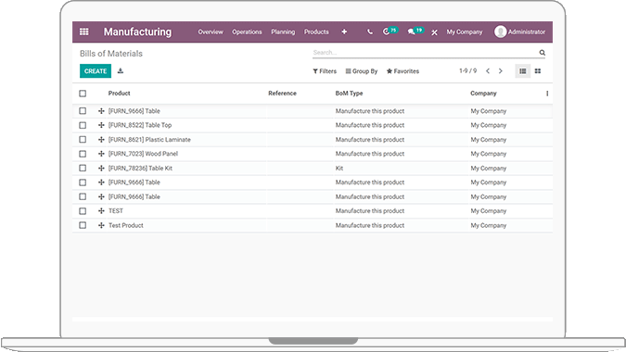Switch to list view icon
626x352 pixels.
click(523, 71)
